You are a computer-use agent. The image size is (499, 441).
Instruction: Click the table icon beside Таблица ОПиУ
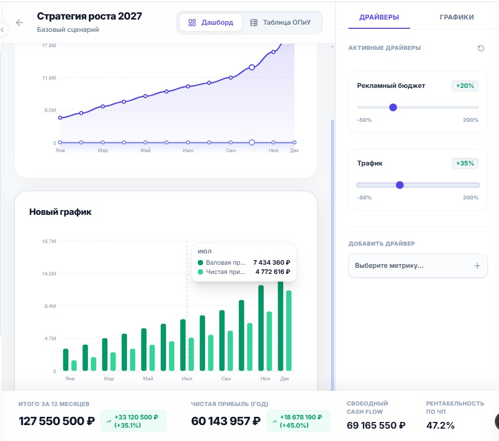click(x=254, y=23)
